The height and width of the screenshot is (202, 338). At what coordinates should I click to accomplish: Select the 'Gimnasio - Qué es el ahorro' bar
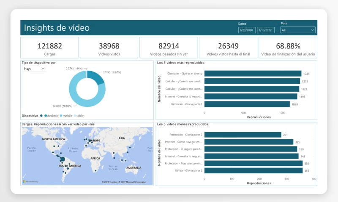(253, 73)
